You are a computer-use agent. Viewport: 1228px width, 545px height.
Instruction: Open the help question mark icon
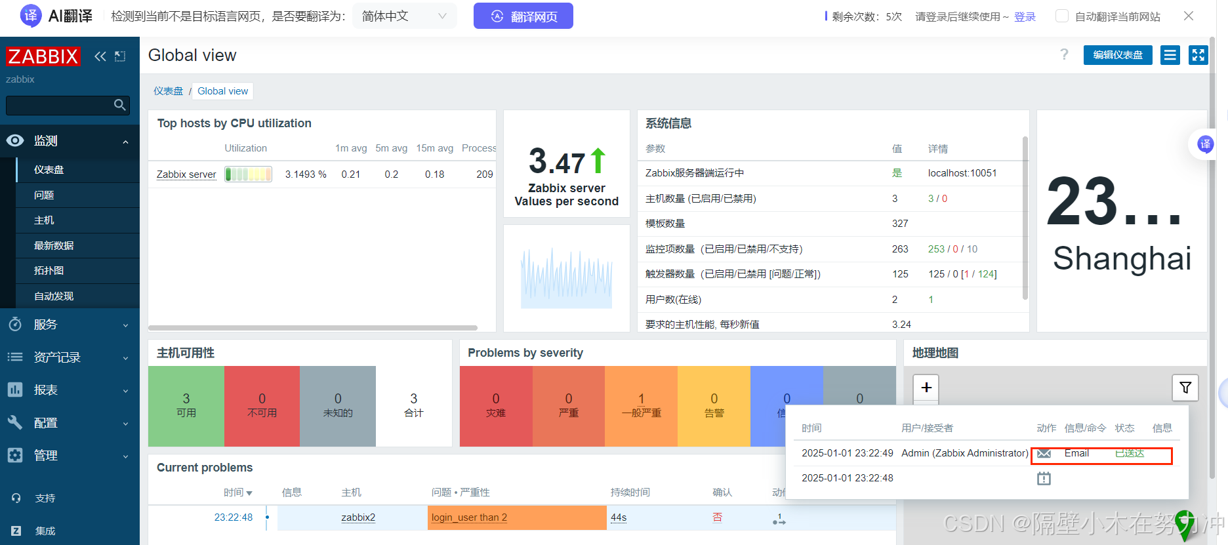point(1064,54)
